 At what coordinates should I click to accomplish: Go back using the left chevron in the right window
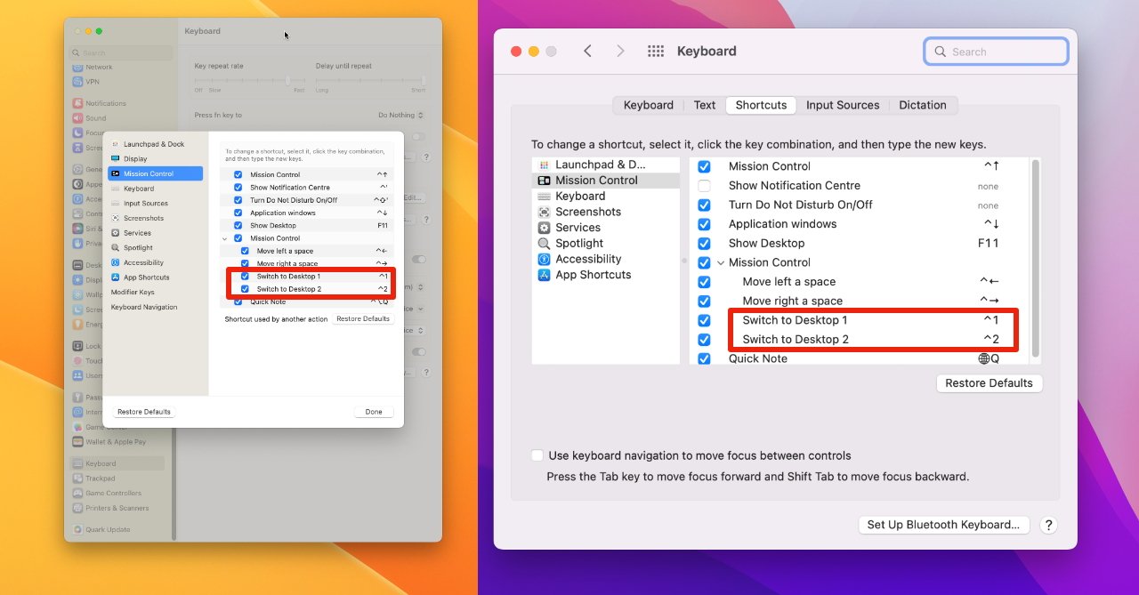587,52
